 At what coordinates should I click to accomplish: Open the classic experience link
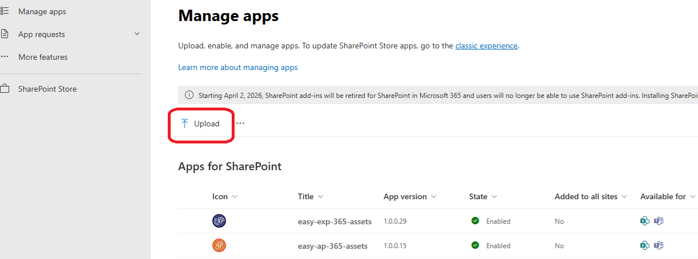coord(486,46)
